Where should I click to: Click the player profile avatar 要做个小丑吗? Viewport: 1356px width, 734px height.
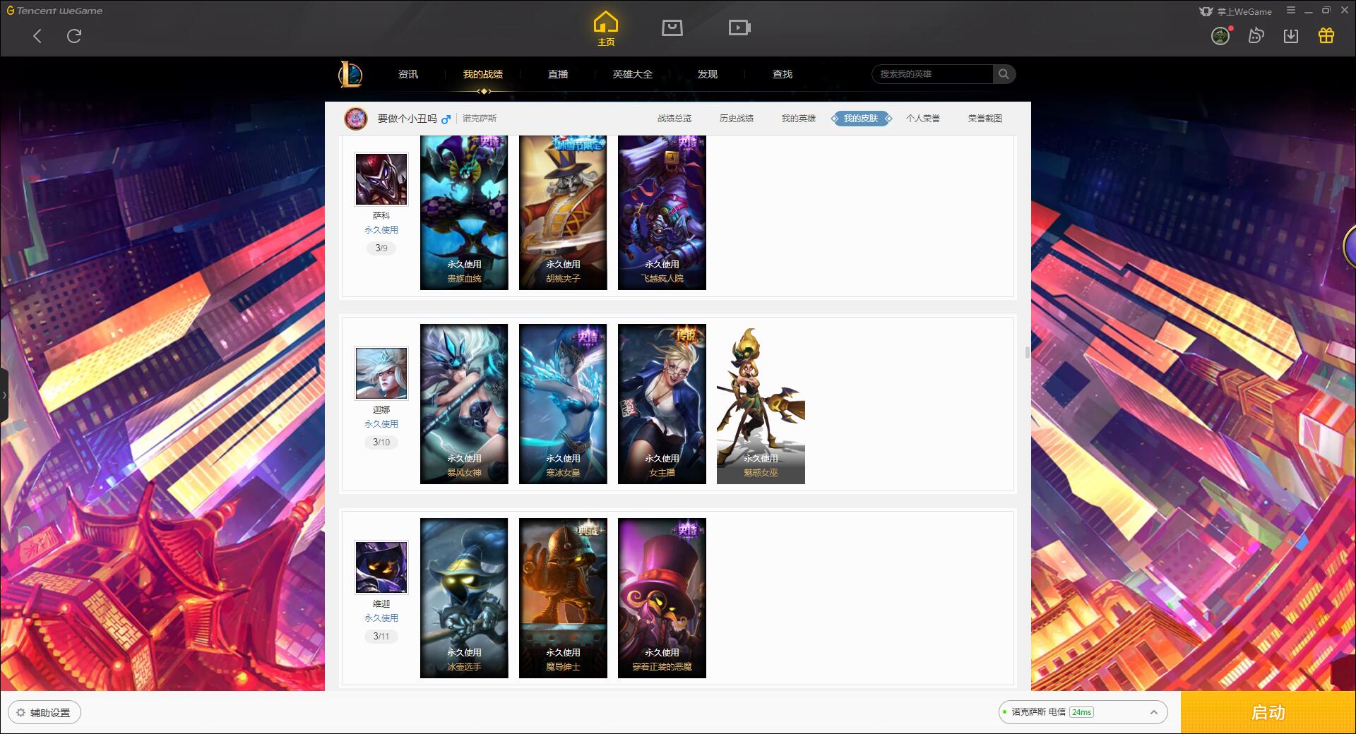click(x=356, y=119)
